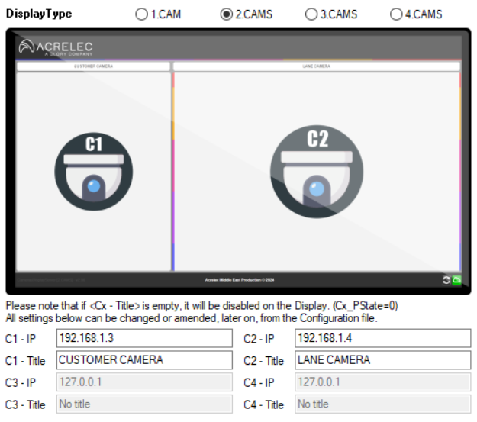The height and width of the screenshot is (422, 477).
Task: Click the refresh arrows icon in preview footer
Action: coord(446,281)
